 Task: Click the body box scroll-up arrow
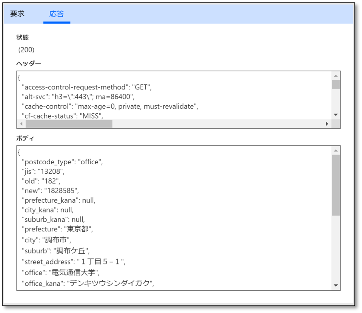pos(336,151)
